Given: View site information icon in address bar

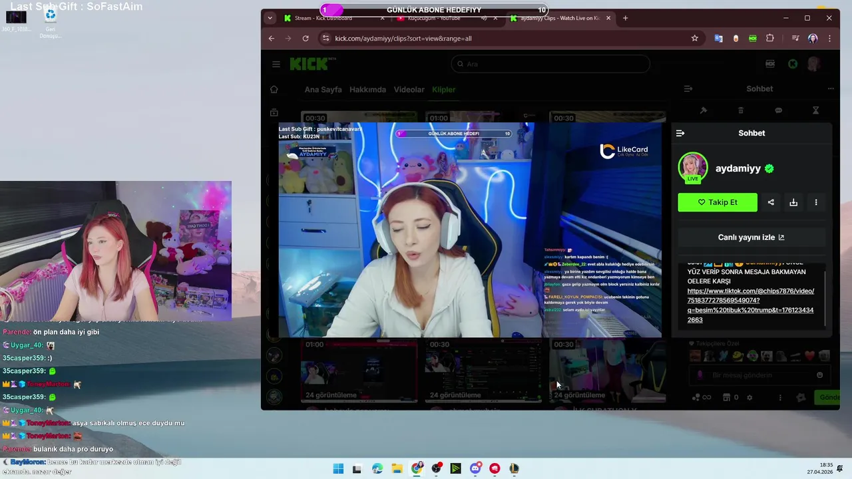Looking at the screenshot, I should [325, 39].
